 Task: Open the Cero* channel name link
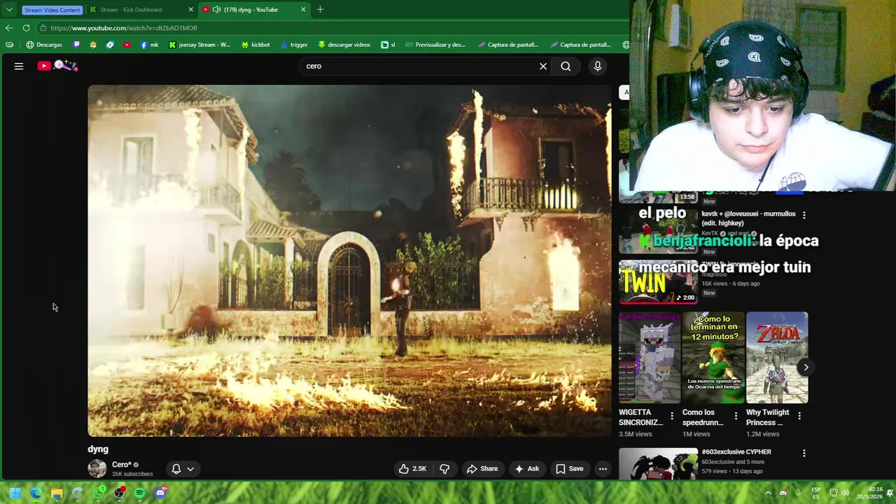point(122,465)
